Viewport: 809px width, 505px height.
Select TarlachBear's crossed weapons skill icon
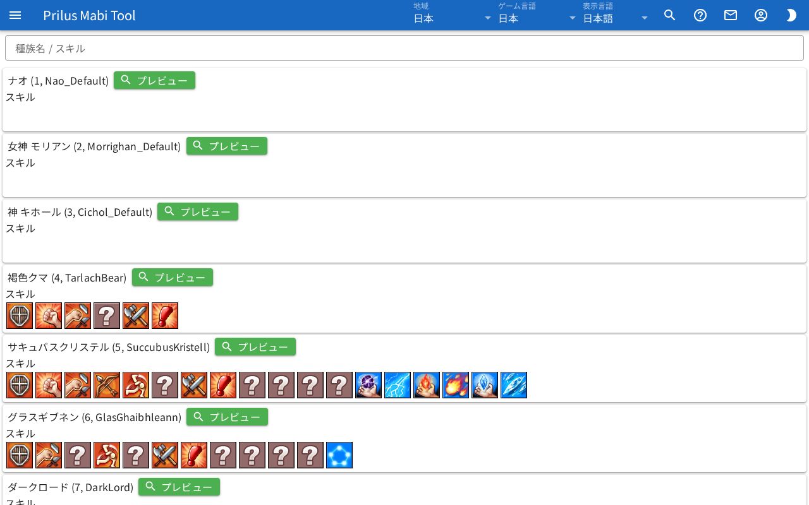point(136,316)
